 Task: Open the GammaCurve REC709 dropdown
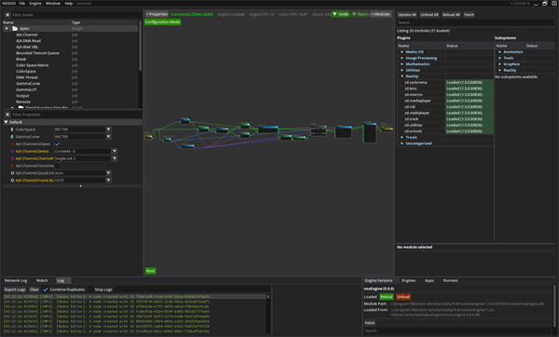click(108, 137)
